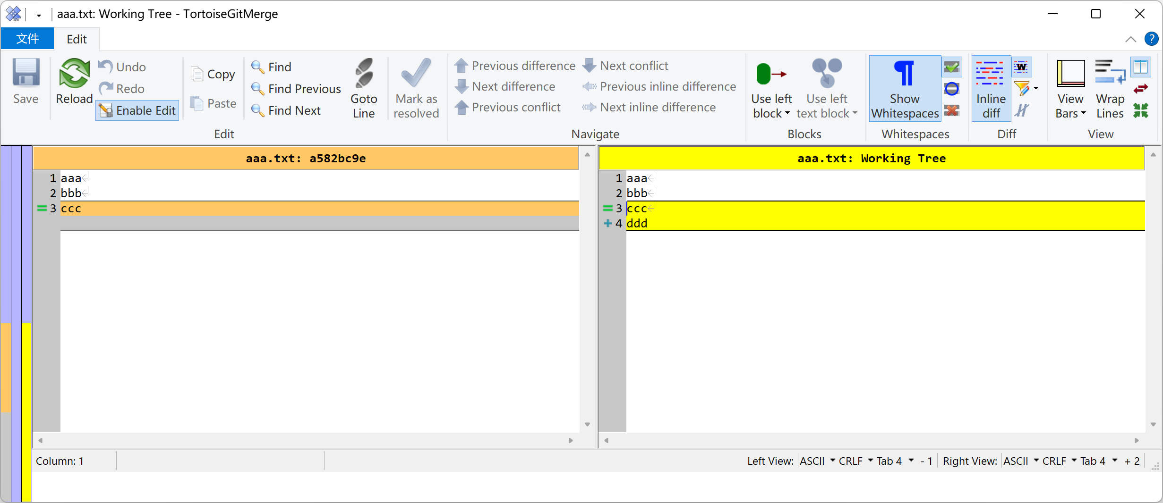
Task: Toggle Show Whitespaces option
Action: pyautogui.click(x=904, y=89)
